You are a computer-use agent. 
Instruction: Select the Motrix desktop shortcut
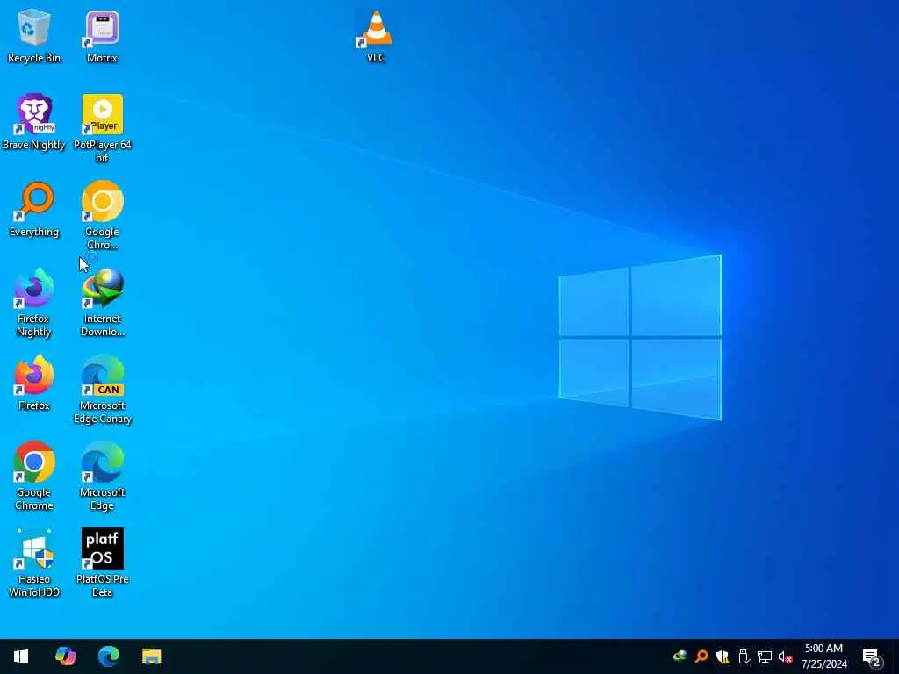[102, 36]
